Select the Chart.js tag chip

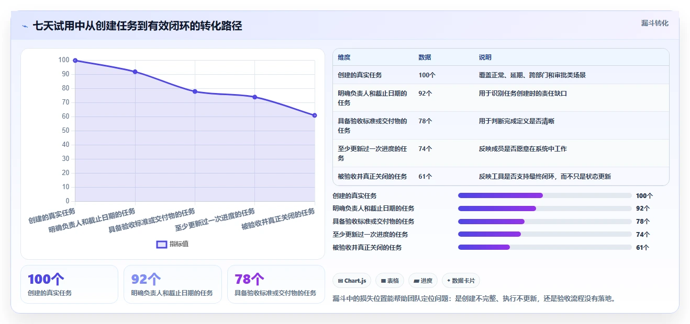pyautogui.click(x=352, y=281)
